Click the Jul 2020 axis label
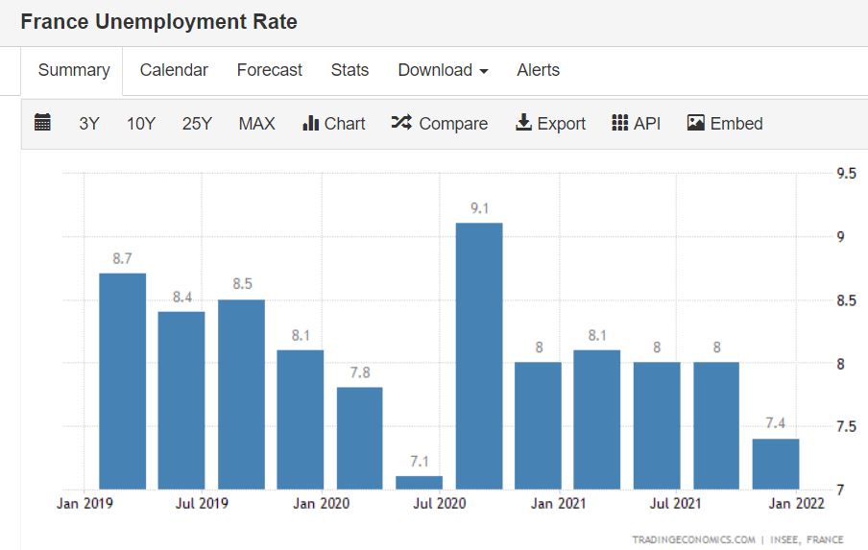The image size is (868, 550). click(440, 504)
